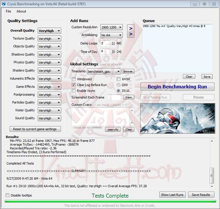The width and height of the screenshot is (220, 209).
Task: Click the '9/27/2009 9:47:20 AM' line
Action: 29,178
